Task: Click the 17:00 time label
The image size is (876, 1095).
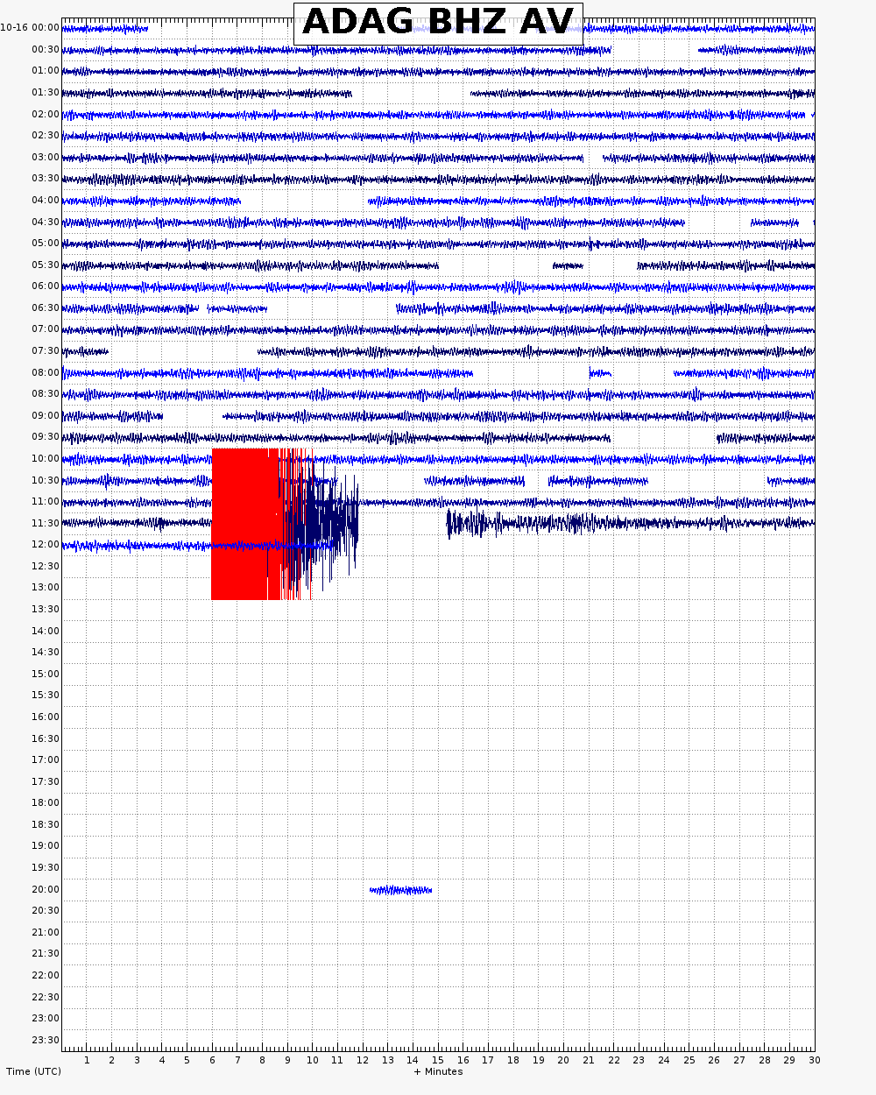Action: [46, 759]
